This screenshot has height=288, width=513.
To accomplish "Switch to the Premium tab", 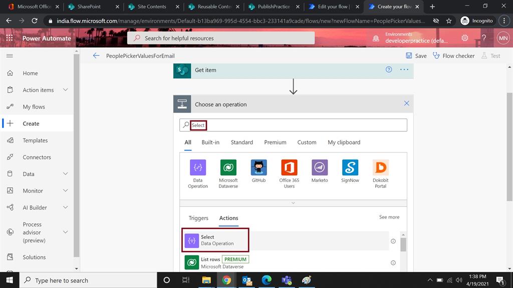I will tap(275, 142).
